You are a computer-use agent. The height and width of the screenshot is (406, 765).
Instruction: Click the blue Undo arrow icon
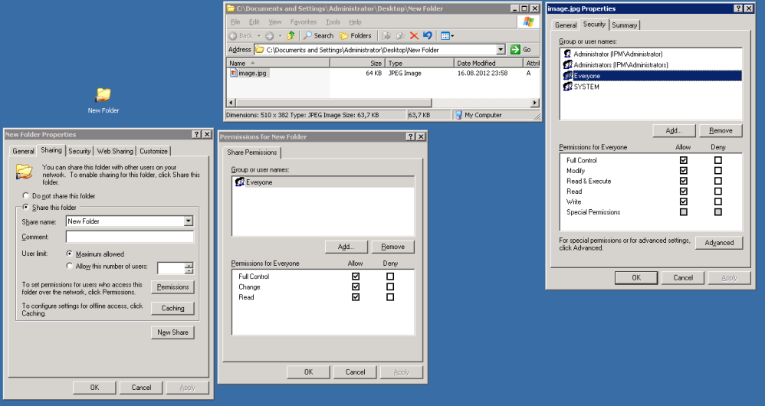point(427,35)
